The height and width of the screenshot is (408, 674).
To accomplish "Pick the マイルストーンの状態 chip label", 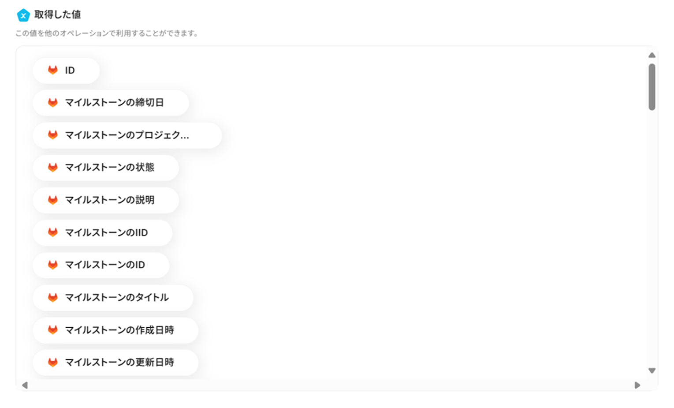I will tap(110, 167).
